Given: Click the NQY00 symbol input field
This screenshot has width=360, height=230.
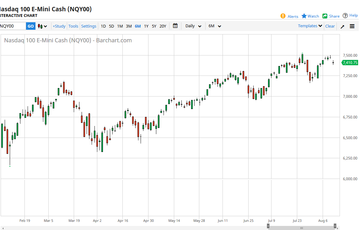Looking at the screenshot, I should pyautogui.click(x=13, y=26).
